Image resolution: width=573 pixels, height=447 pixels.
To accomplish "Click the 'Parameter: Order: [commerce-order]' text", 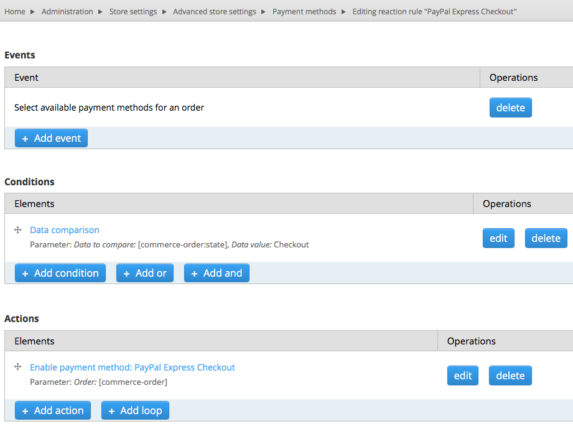I will (x=99, y=382).
